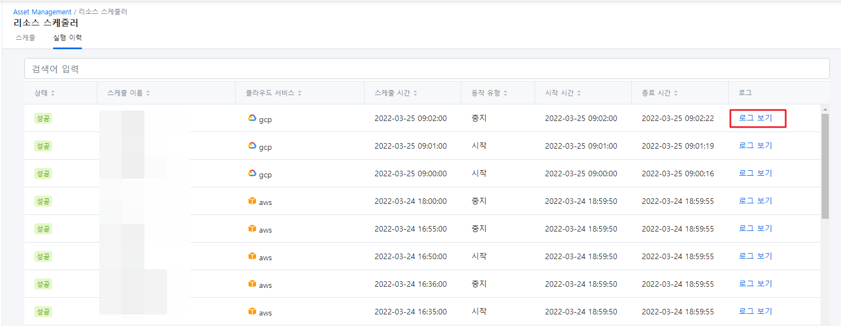Click the AWS icon in 18:00:00 row

(x=252, y=201)
